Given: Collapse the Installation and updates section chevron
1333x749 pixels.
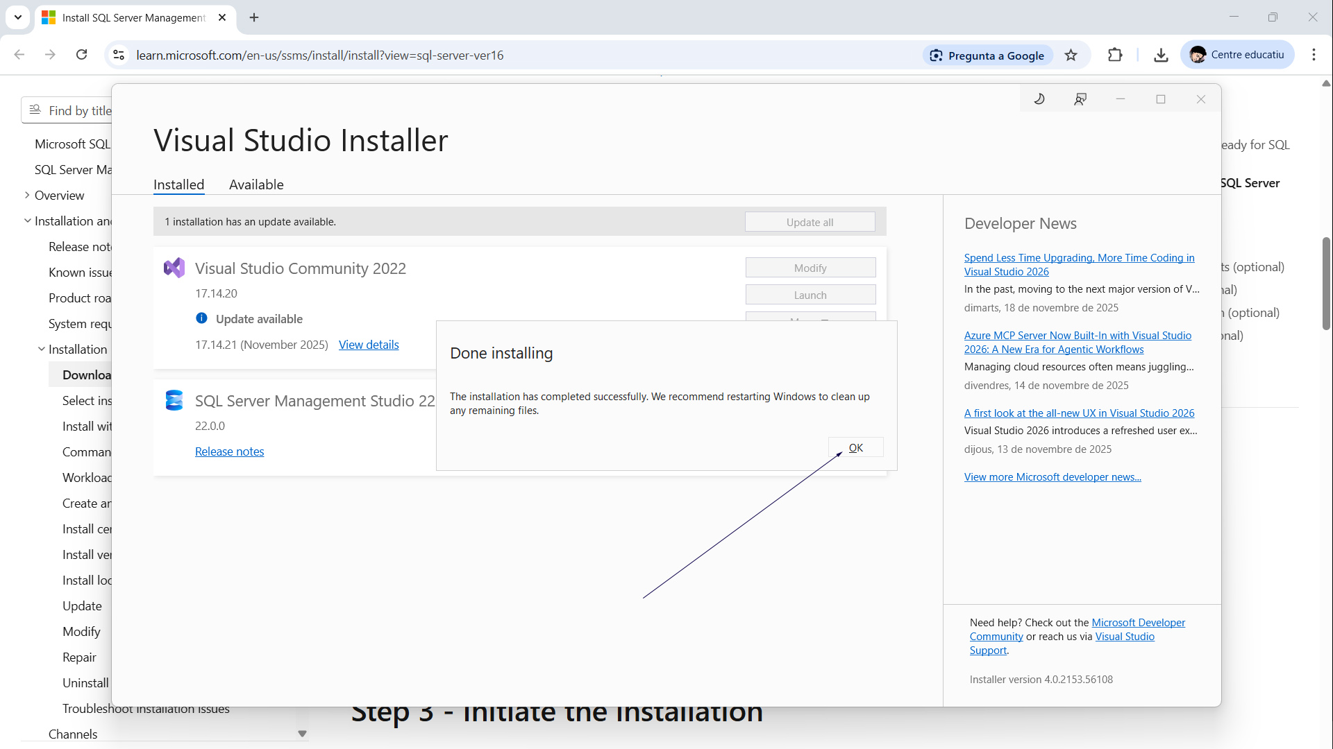Looking at the screenshot, I should 27,221.
